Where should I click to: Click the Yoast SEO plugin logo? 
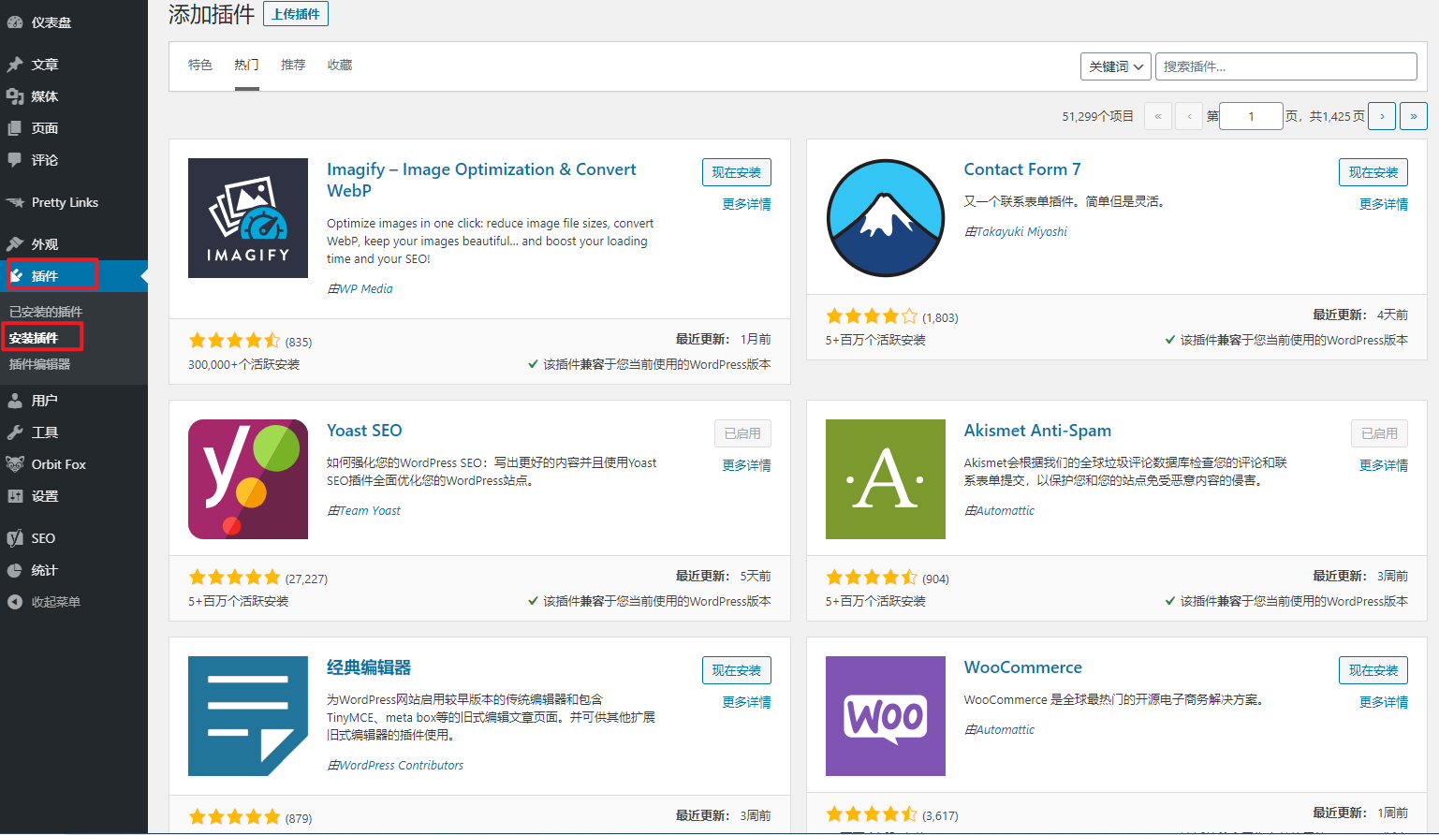[x=248, y=479]
